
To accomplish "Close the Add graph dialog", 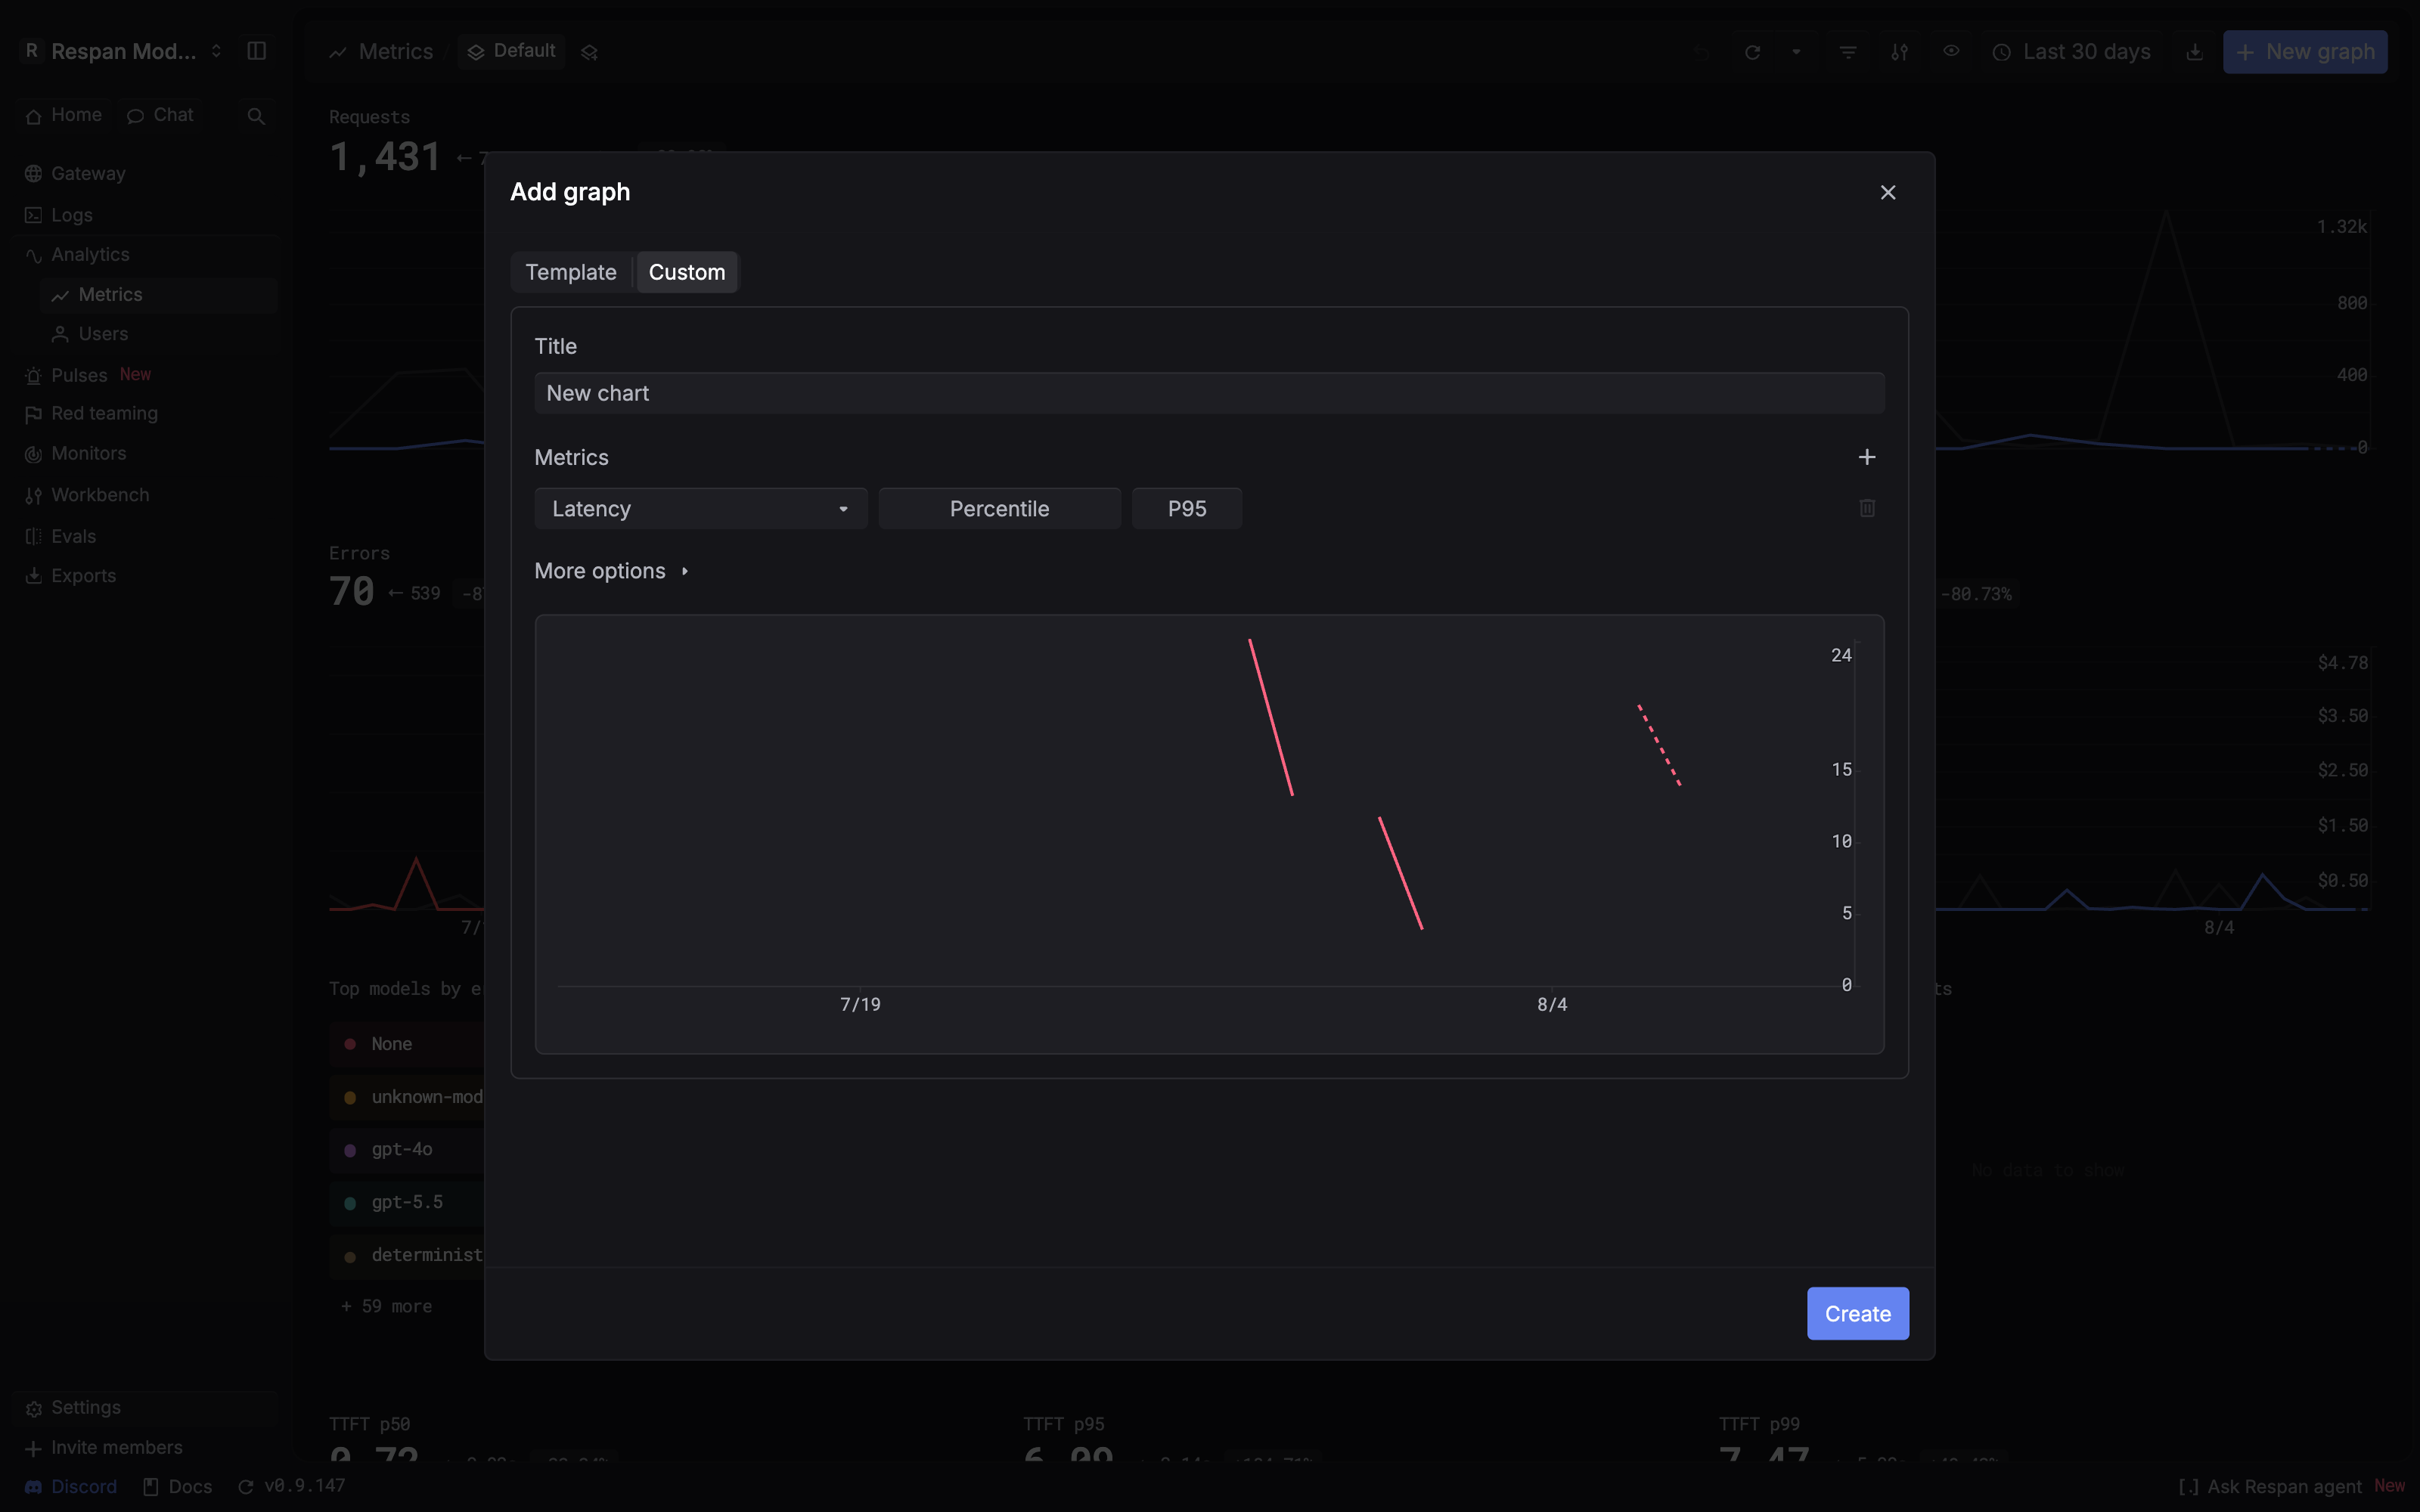I will [1887, 192].
